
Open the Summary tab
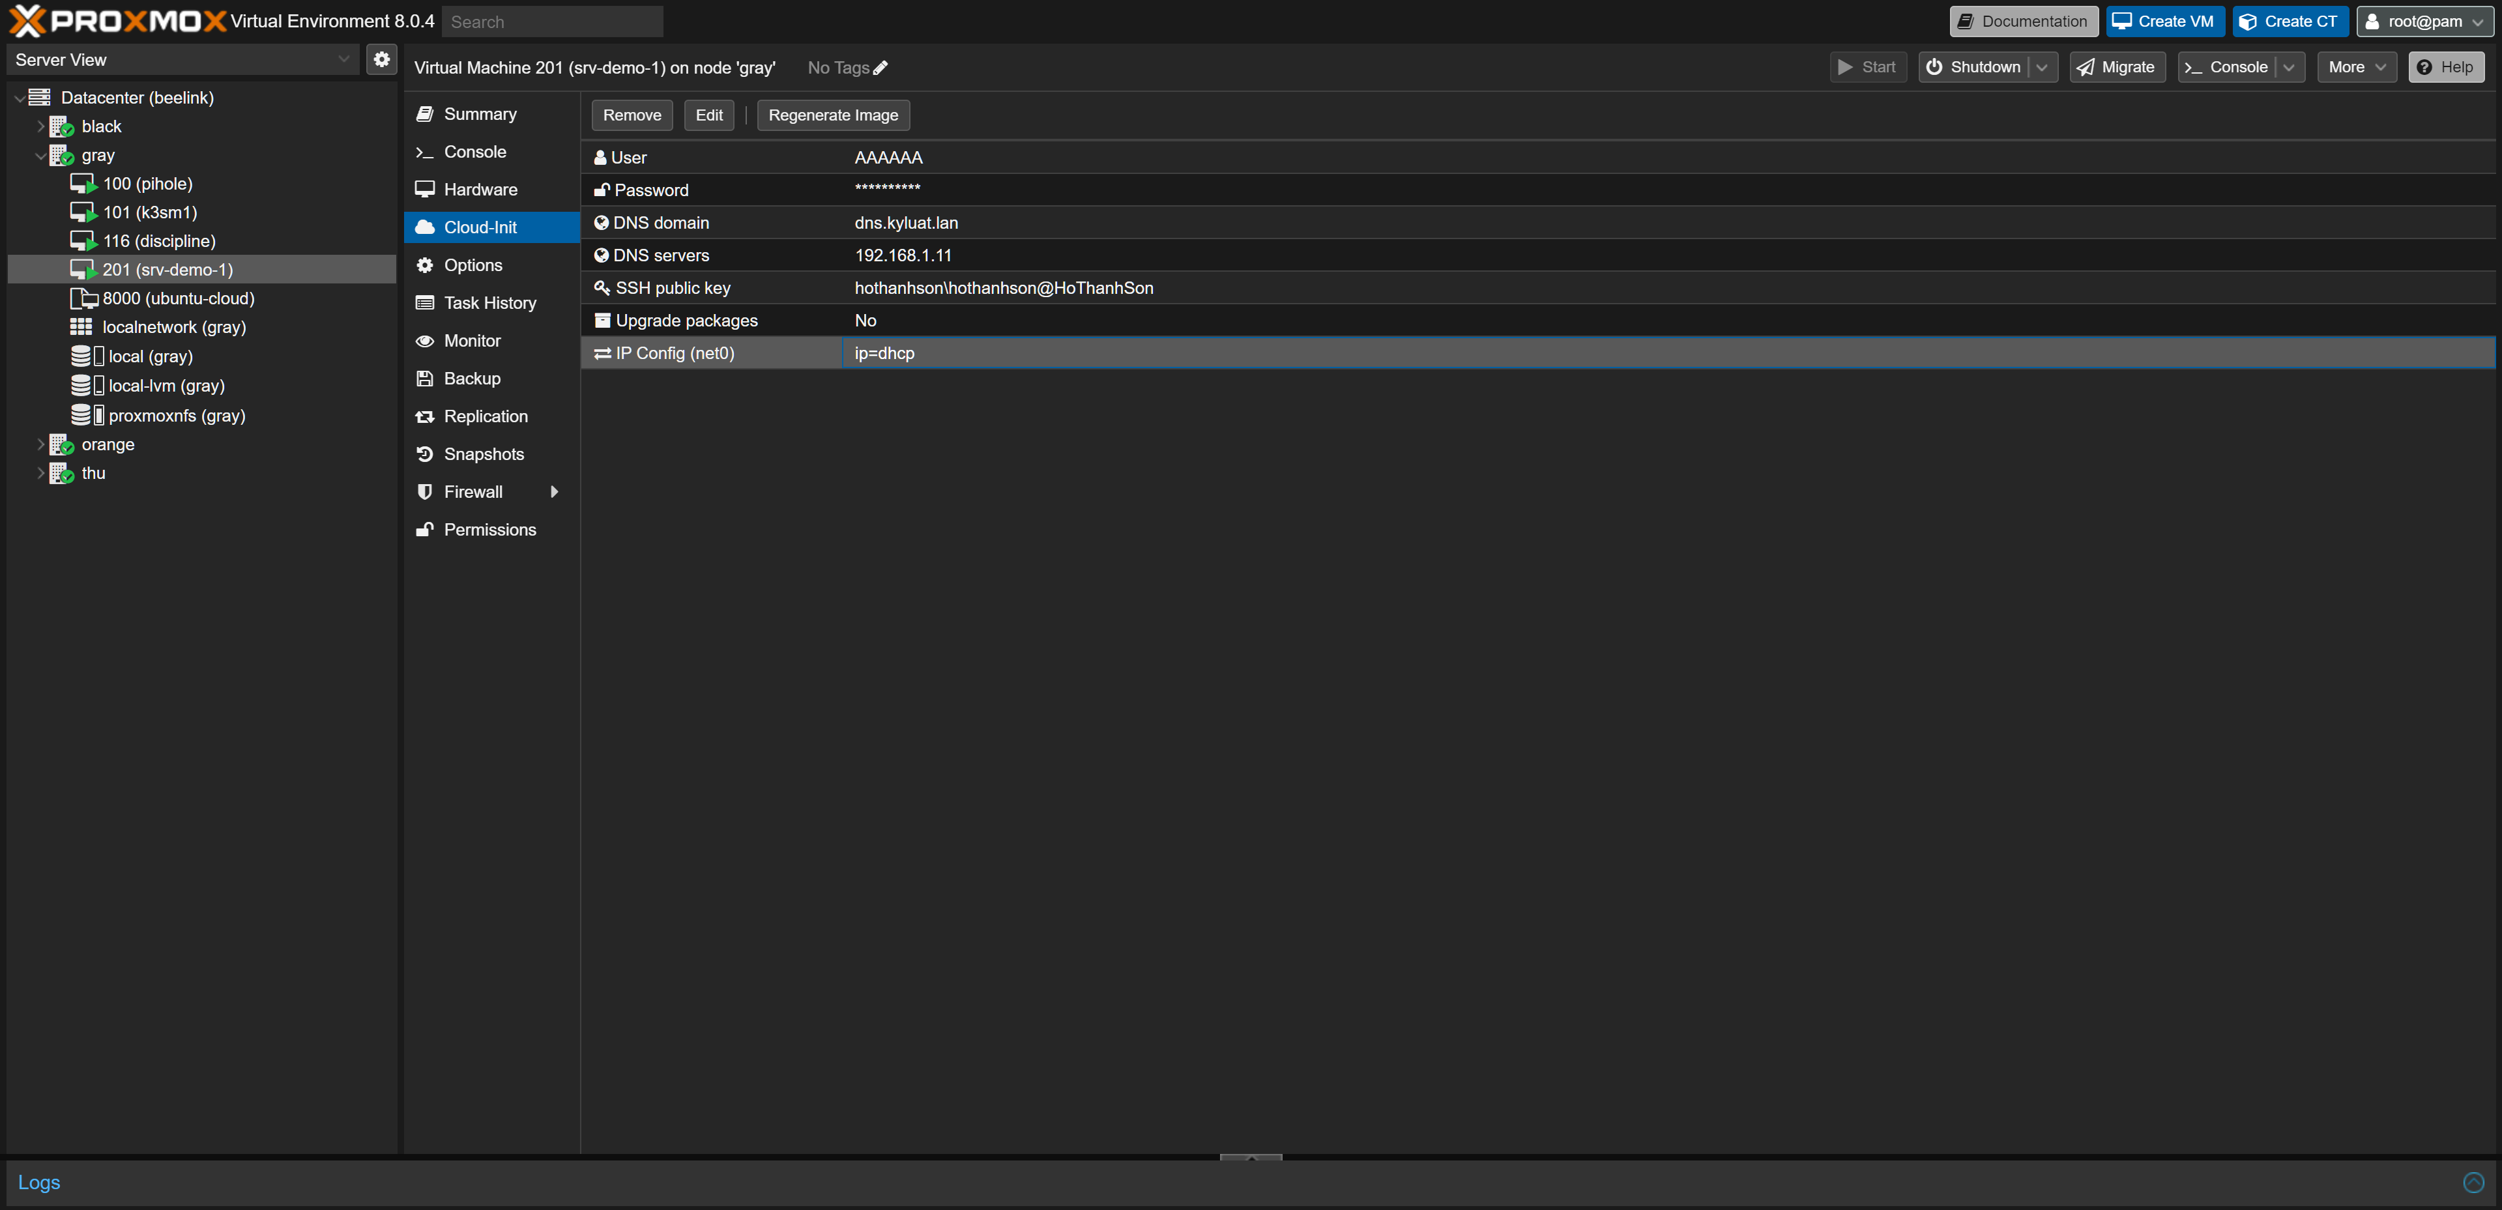(x=491, y=113)
